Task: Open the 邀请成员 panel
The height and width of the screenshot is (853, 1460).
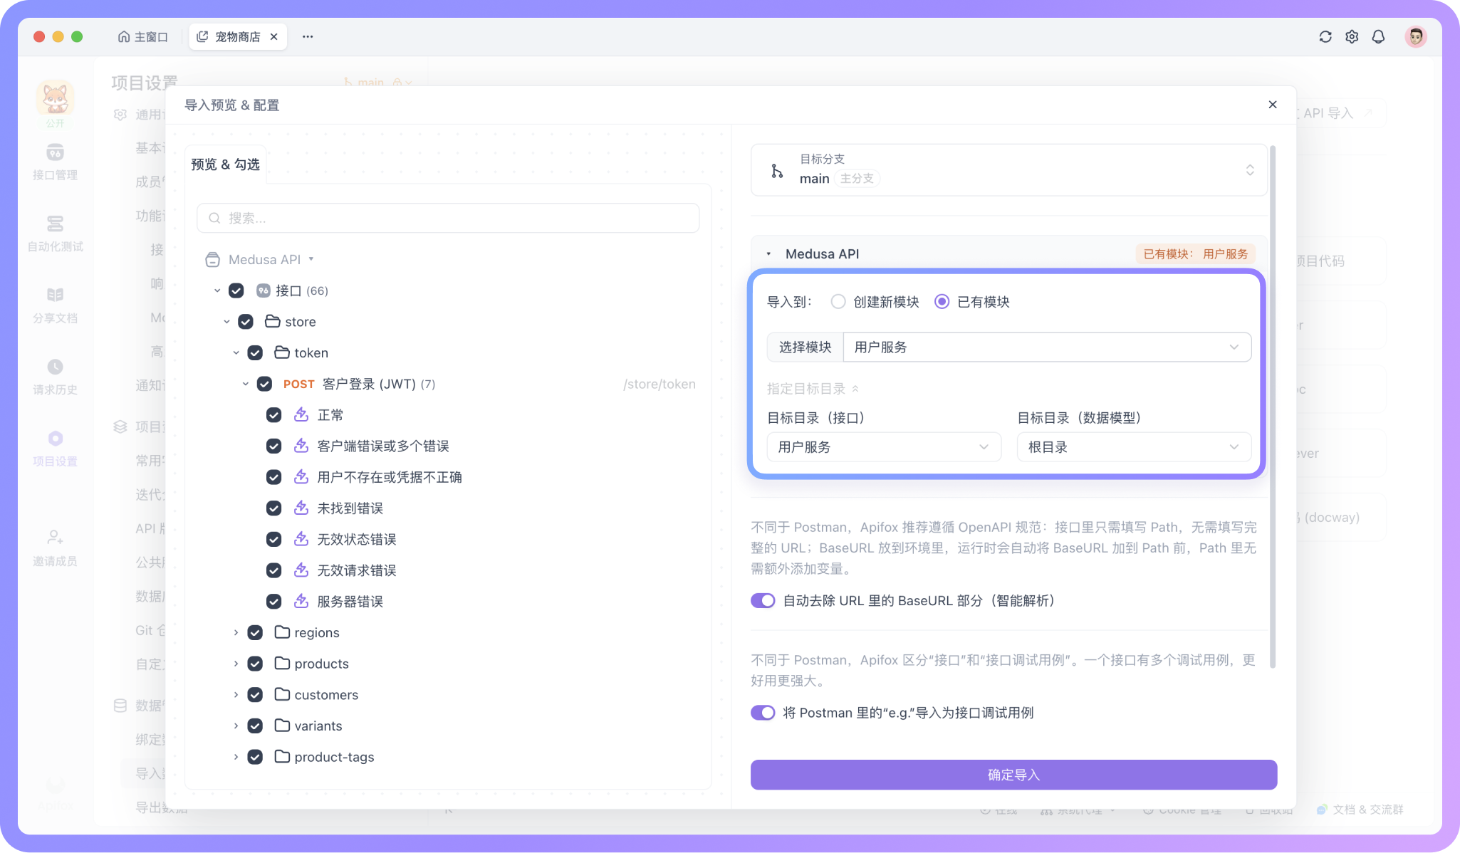Action: tap(55, 547)
